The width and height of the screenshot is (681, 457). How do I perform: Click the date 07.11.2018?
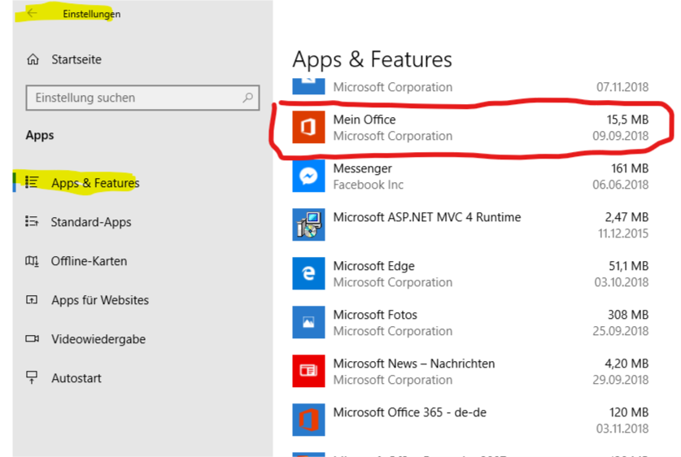(622, 87)
